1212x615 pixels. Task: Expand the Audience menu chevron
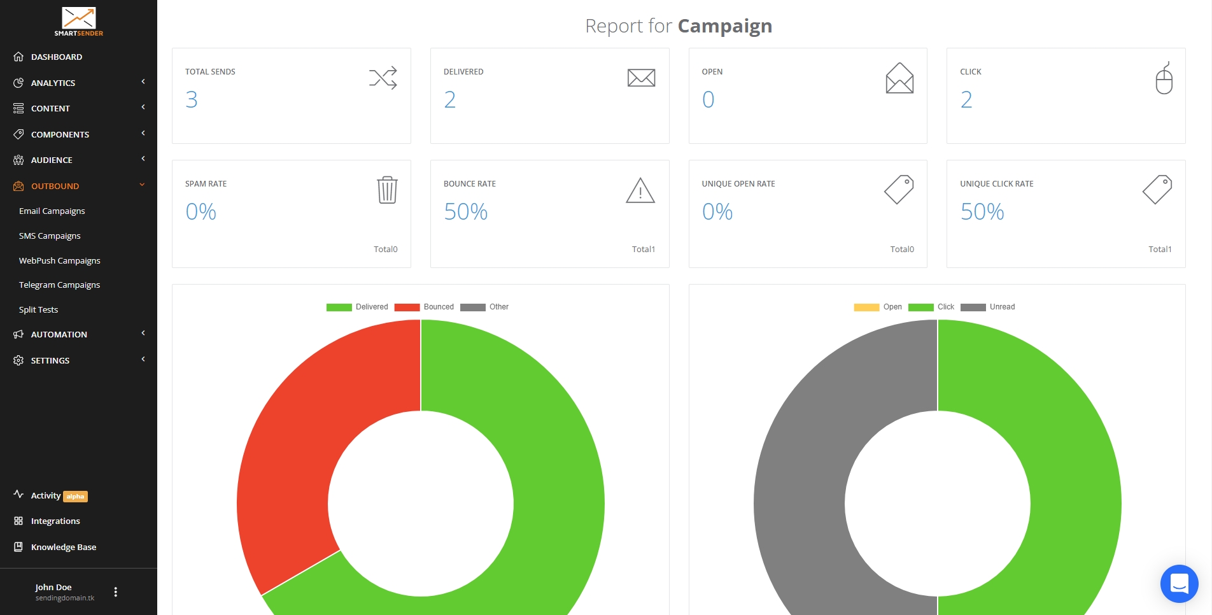pyautogui.click(x=143, y=159)
